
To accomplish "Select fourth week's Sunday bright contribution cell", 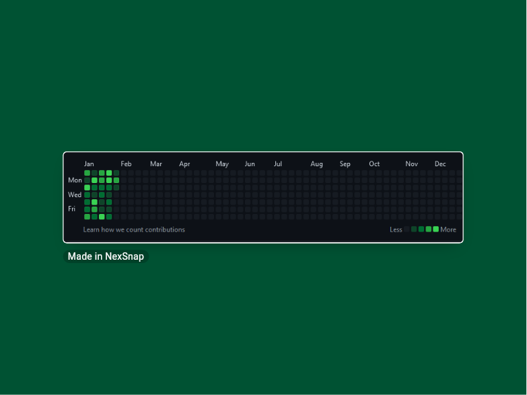I will pyautogui.click(x=109, y=173).
